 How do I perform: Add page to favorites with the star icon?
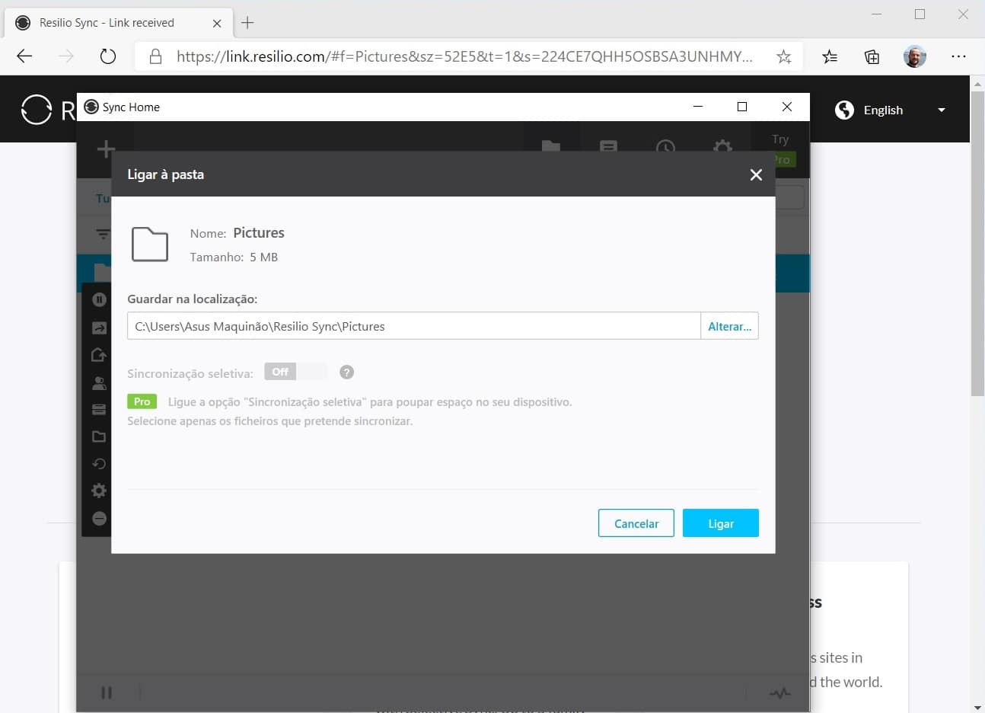click(x=783, y=56)
